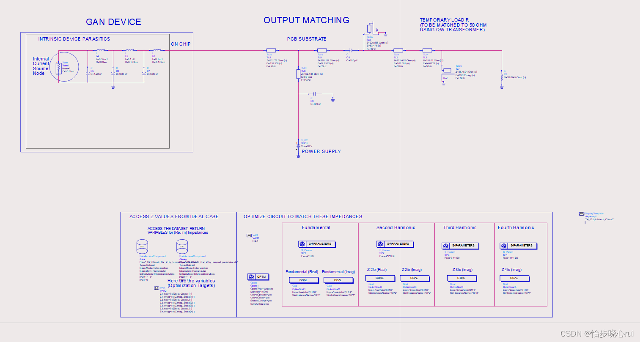Viewport: 640px width, 342px height.
Task: Select the Z2fo (Imag) GOAL block
Action: [415, 278]
